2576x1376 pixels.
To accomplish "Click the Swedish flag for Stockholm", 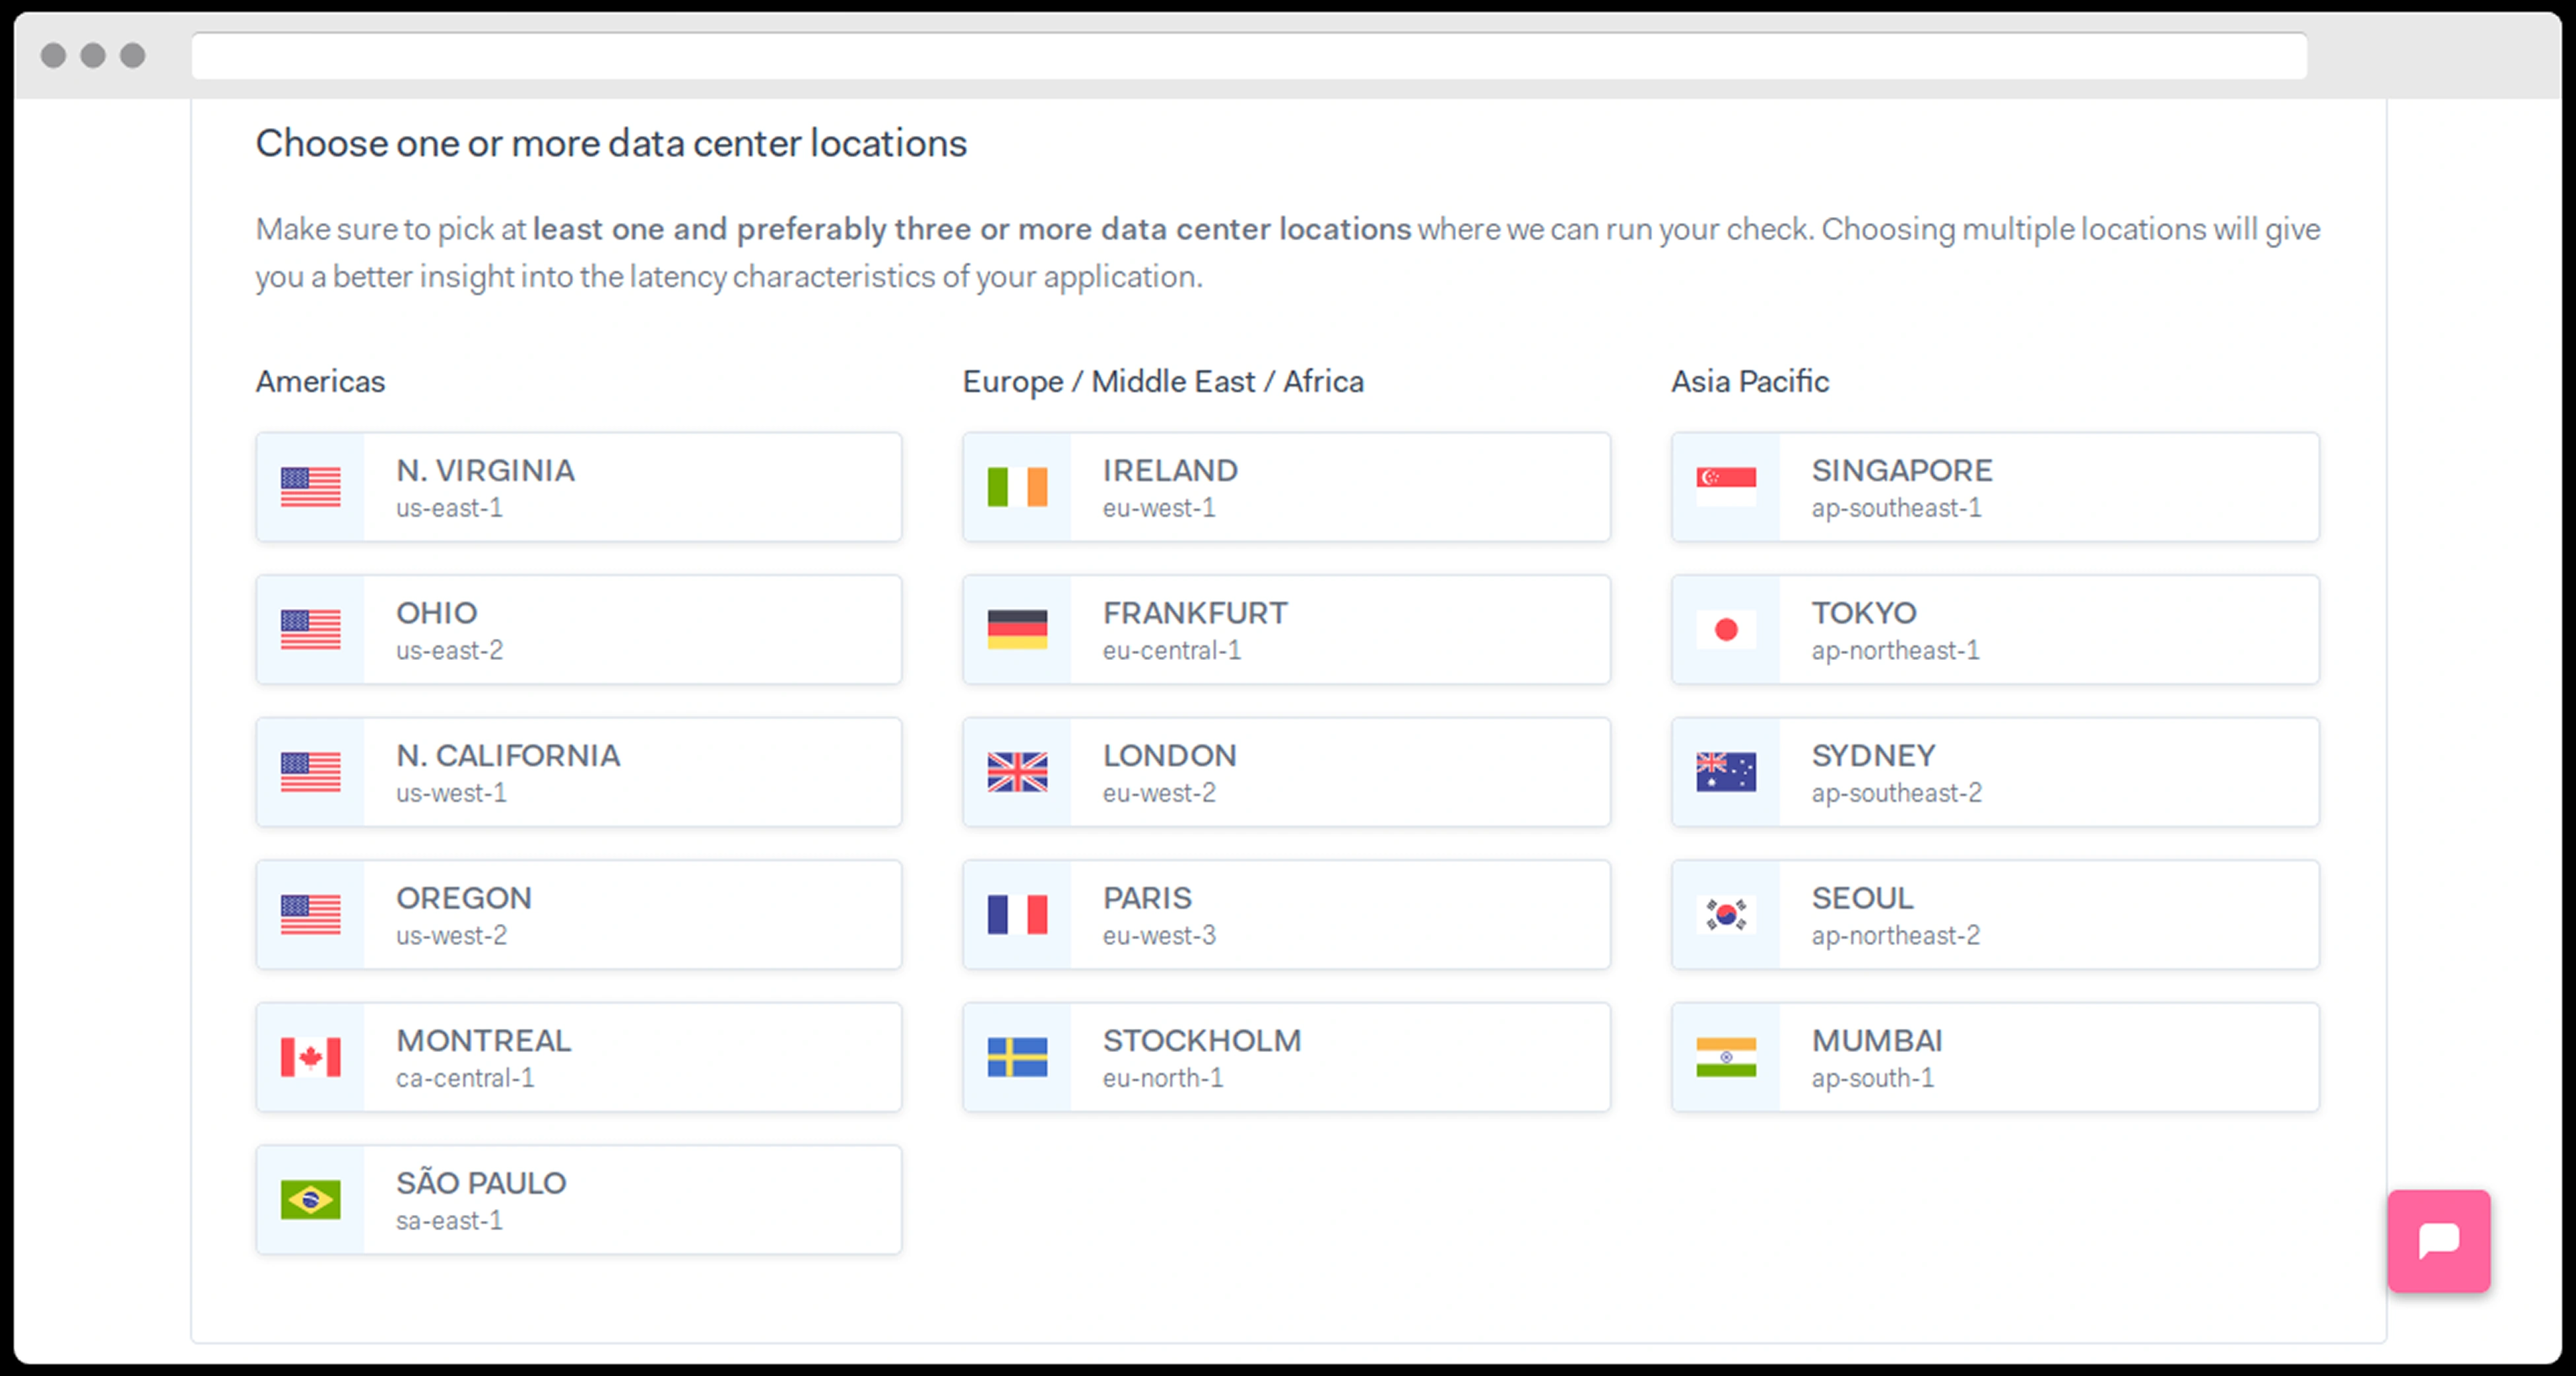I will [1017, 1057].
